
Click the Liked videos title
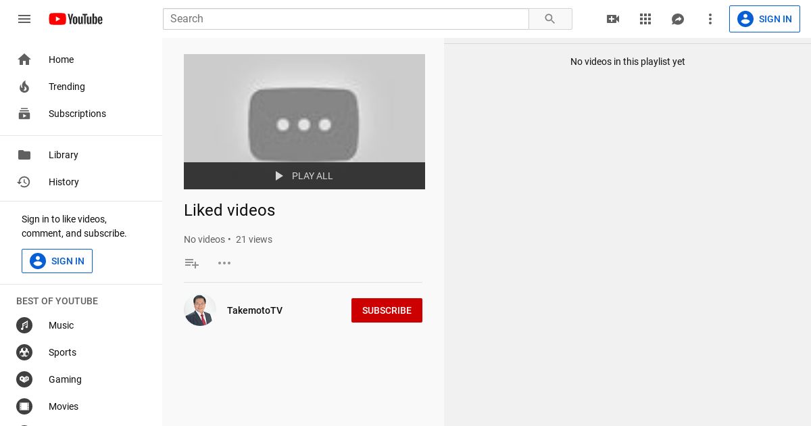pyautogui.click(x=229, y=210)
